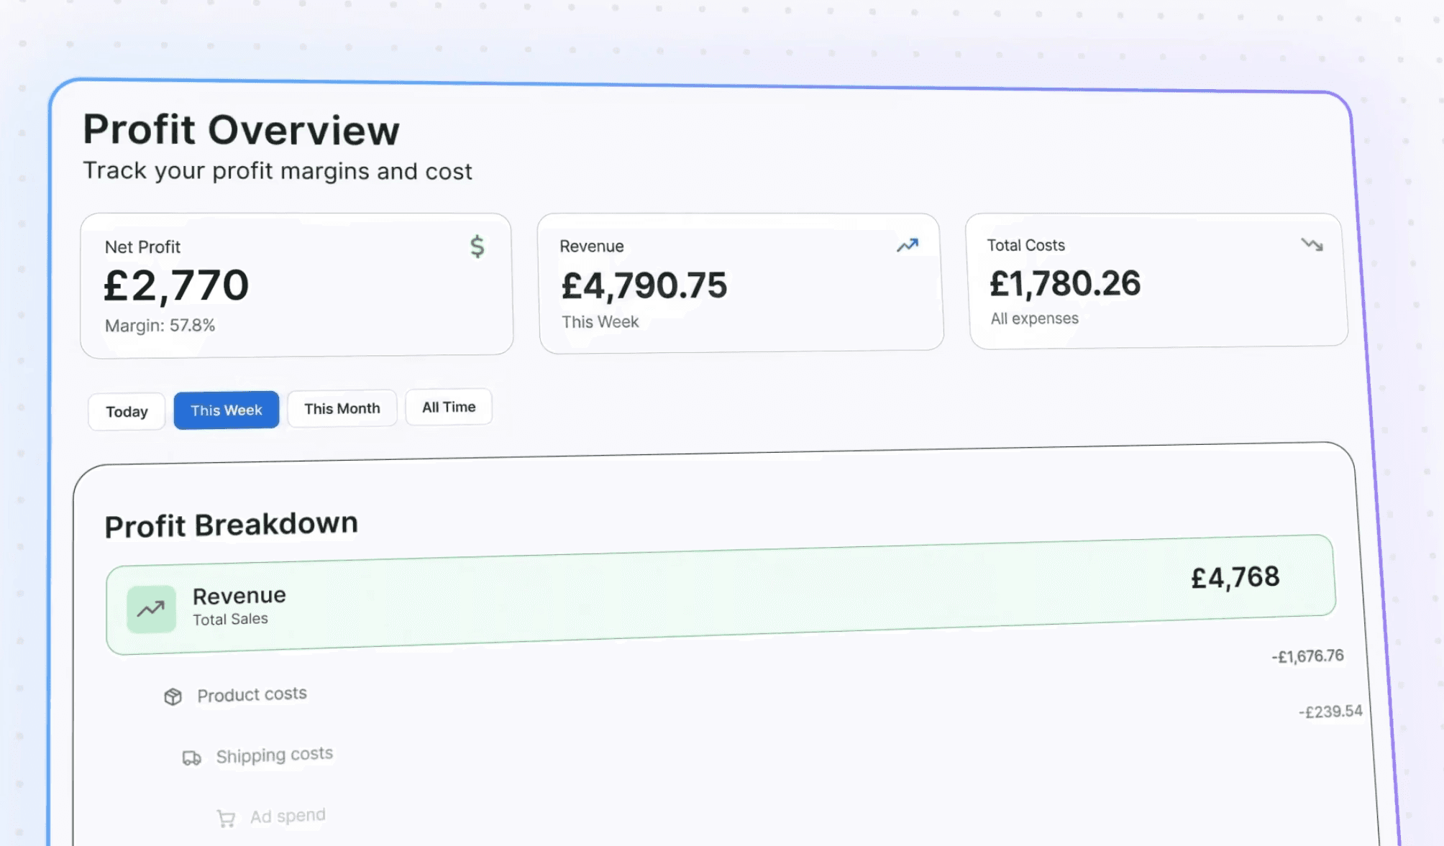
Task: Click the upward trend icon on Revenue card
Action: click(x=907, y=245)
